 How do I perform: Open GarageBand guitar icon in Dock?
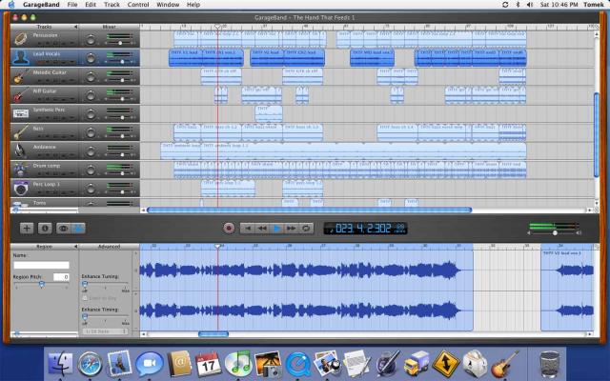point(504,363)
